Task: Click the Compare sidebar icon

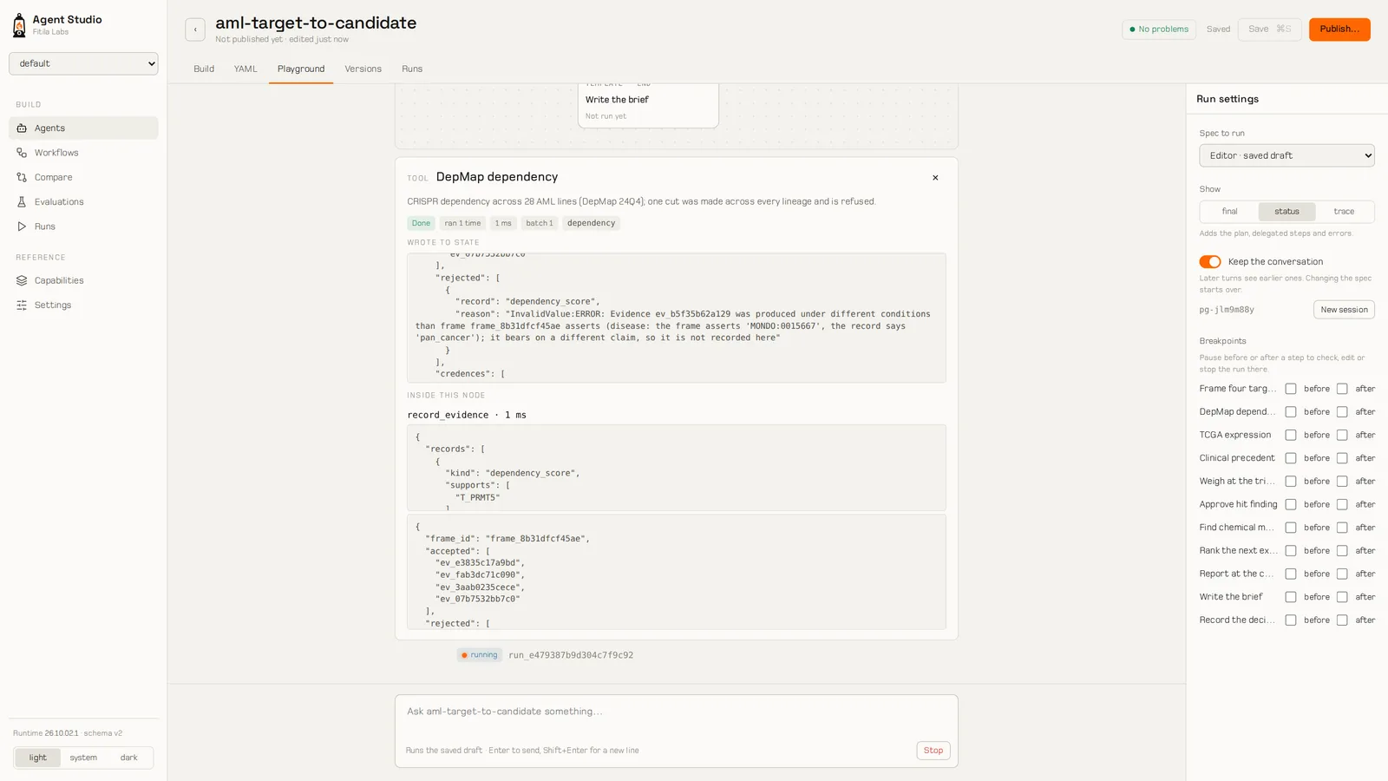Action: coord(22,177)
